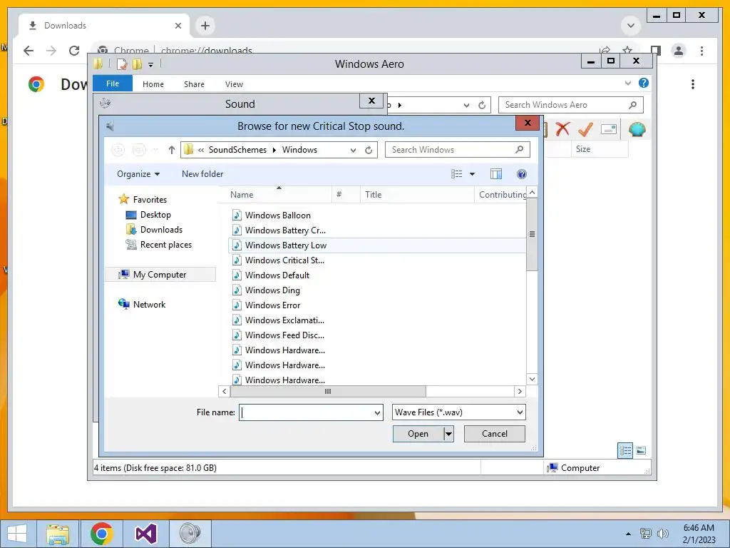
Task: Expand the Open button split arrow
Action: 448,434
